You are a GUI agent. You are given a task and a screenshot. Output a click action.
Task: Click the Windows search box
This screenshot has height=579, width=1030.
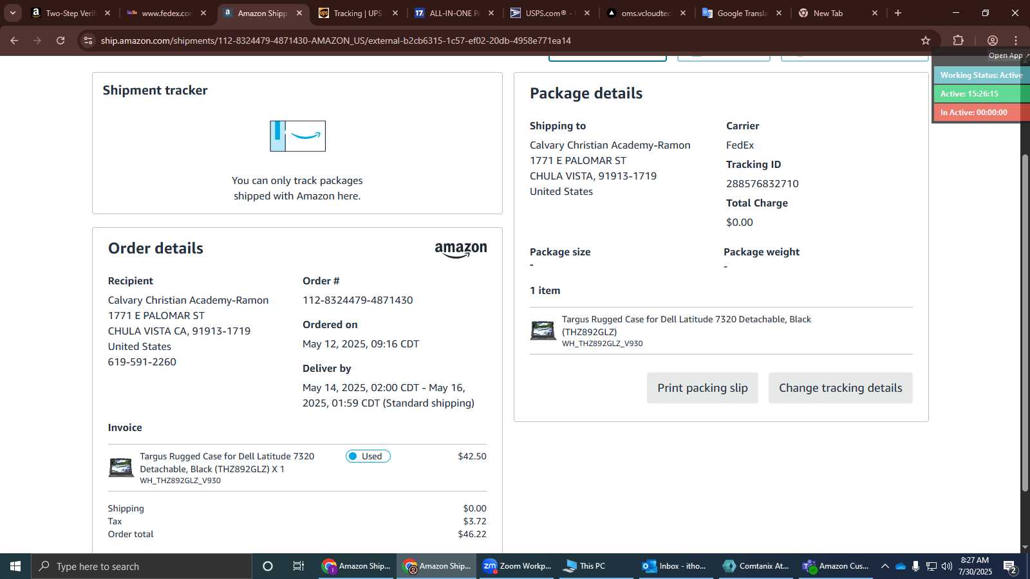tap(142, 566)
